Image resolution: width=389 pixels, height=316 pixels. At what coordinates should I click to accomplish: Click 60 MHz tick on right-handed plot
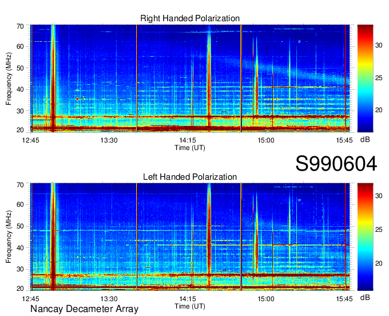(20, 46)
